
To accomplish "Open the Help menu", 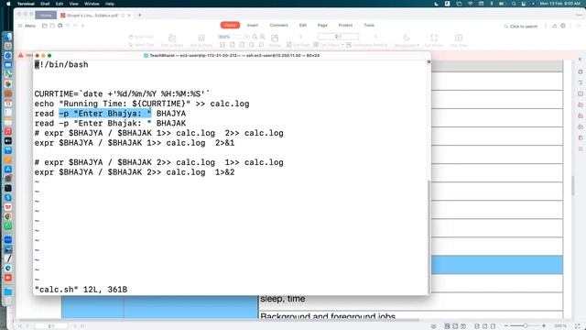I will pos(110,4).
